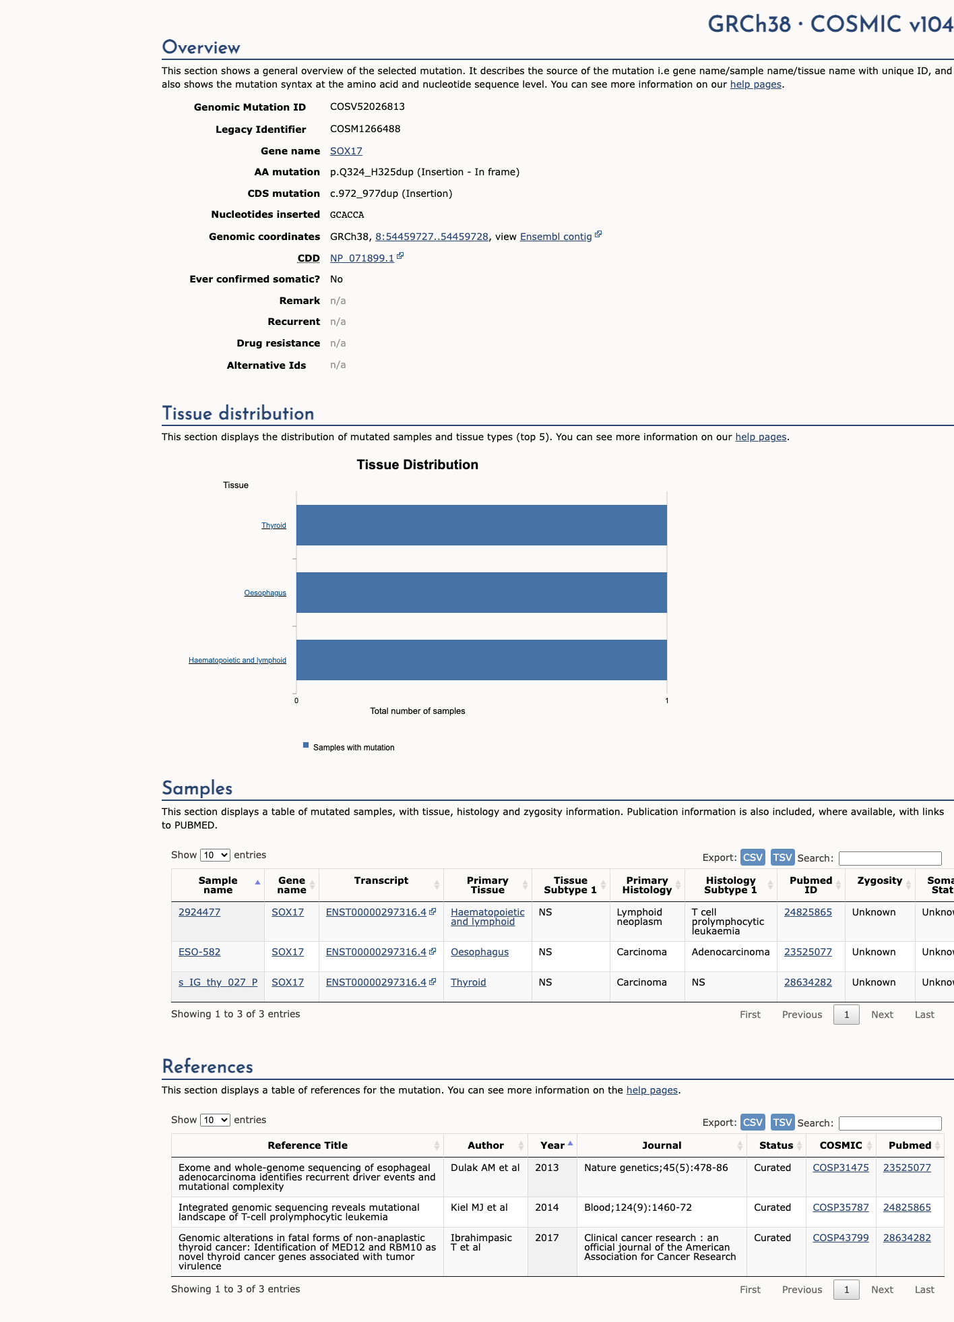Sort References table by Year arrow
Viewport: 954px width, 1322px height.
click(x=570, y=1143)
